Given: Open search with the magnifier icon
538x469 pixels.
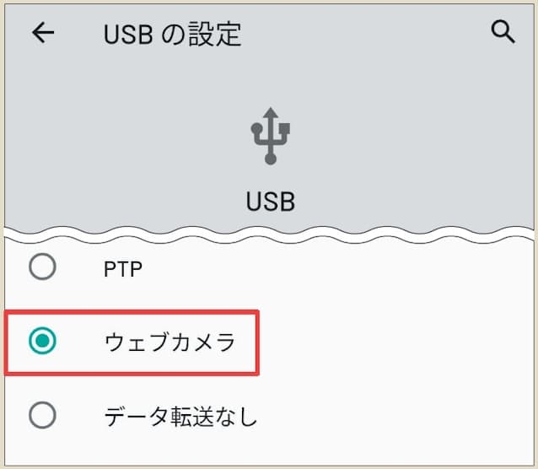Looking at the screenshot, I should 503,32.
